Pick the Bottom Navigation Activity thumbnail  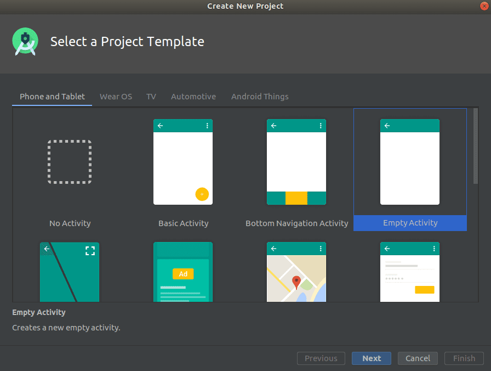296,162
